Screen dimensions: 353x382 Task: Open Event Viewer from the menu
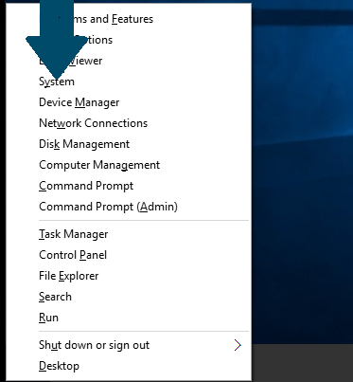[x=71, y=61]
